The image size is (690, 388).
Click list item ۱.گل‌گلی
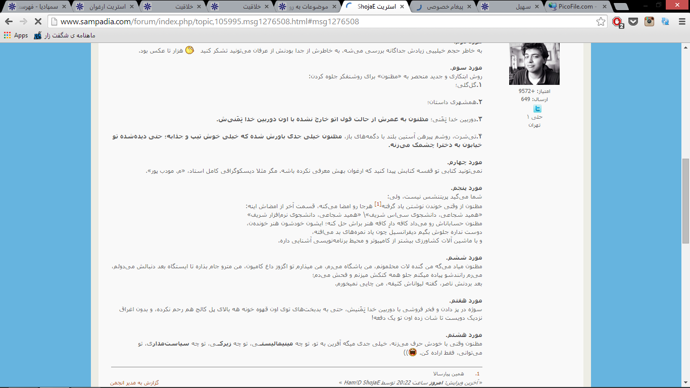[x=469, y=85]
